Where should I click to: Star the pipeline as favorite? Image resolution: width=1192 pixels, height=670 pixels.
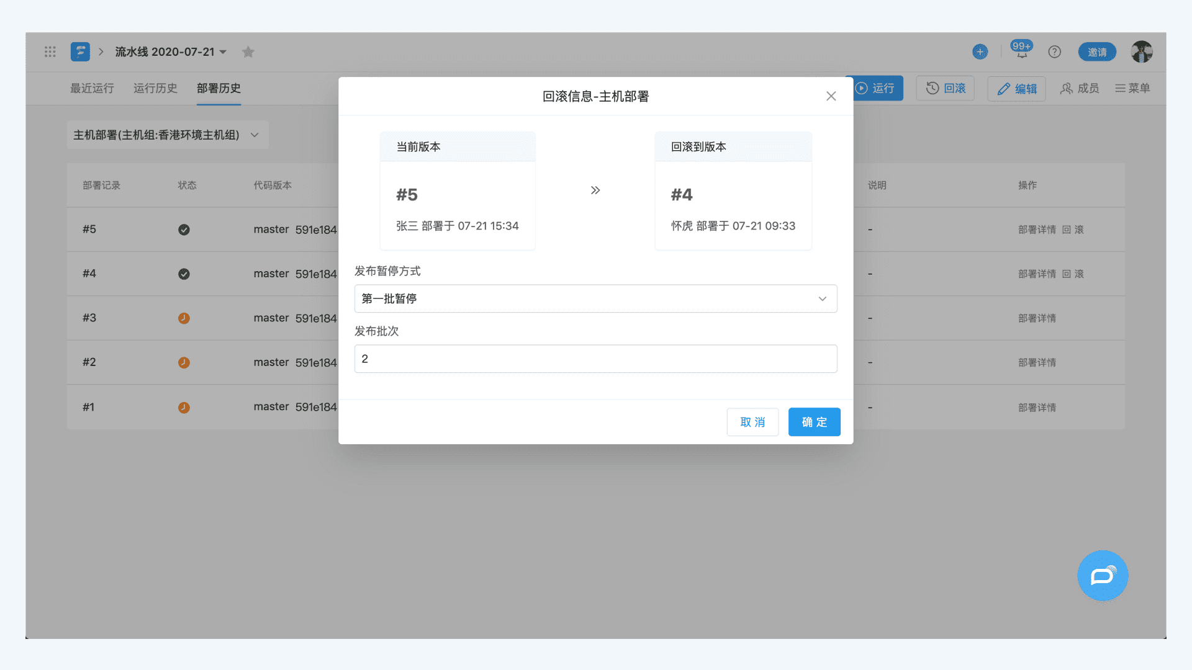pos(248,52)
